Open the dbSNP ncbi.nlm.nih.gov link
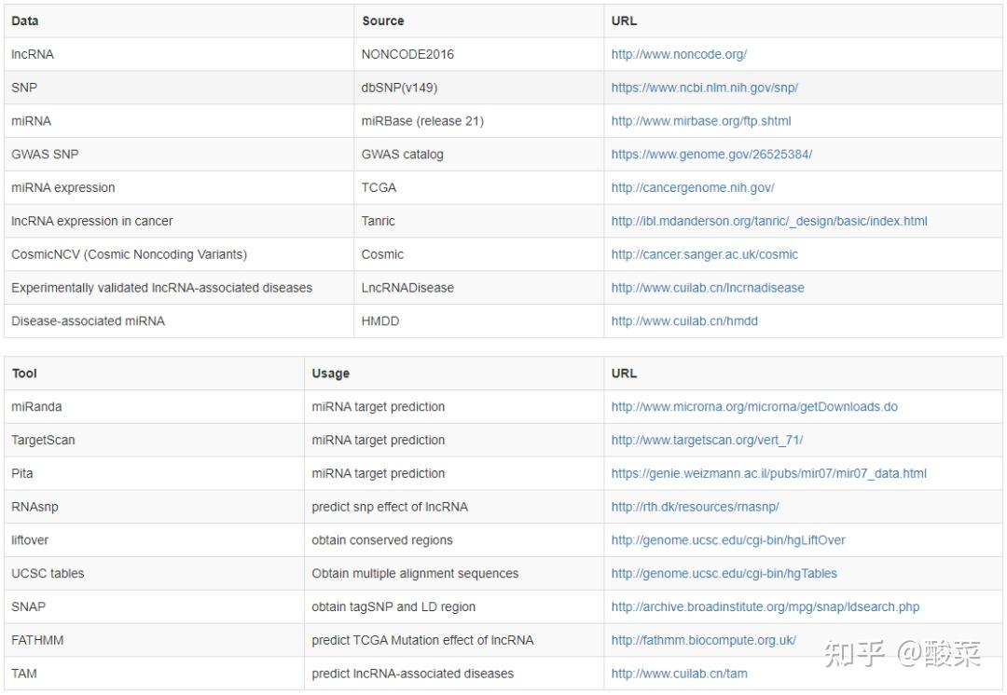Screen dimensions: 1007x695 705,88
